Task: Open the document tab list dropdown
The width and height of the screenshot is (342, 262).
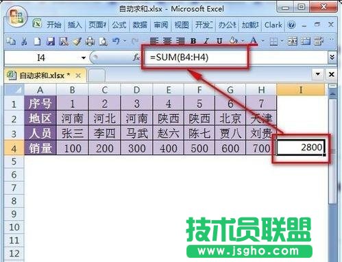Action: 317,74
